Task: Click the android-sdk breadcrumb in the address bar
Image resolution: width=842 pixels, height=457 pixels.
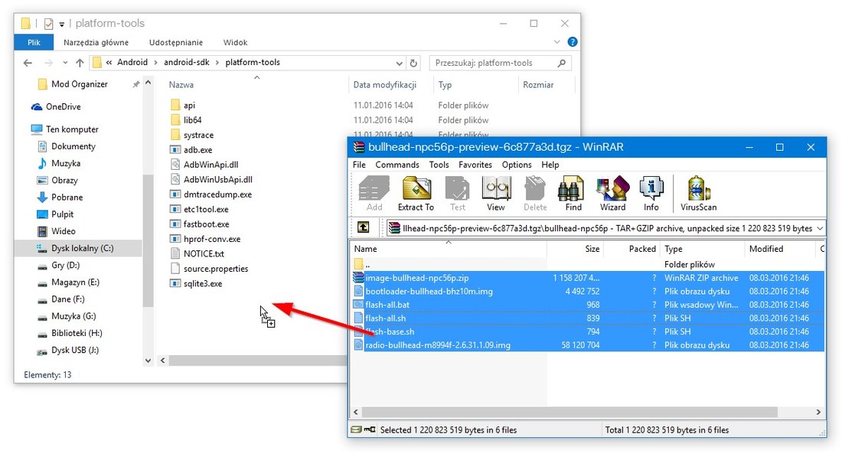Action: click(x=186, y=62)
